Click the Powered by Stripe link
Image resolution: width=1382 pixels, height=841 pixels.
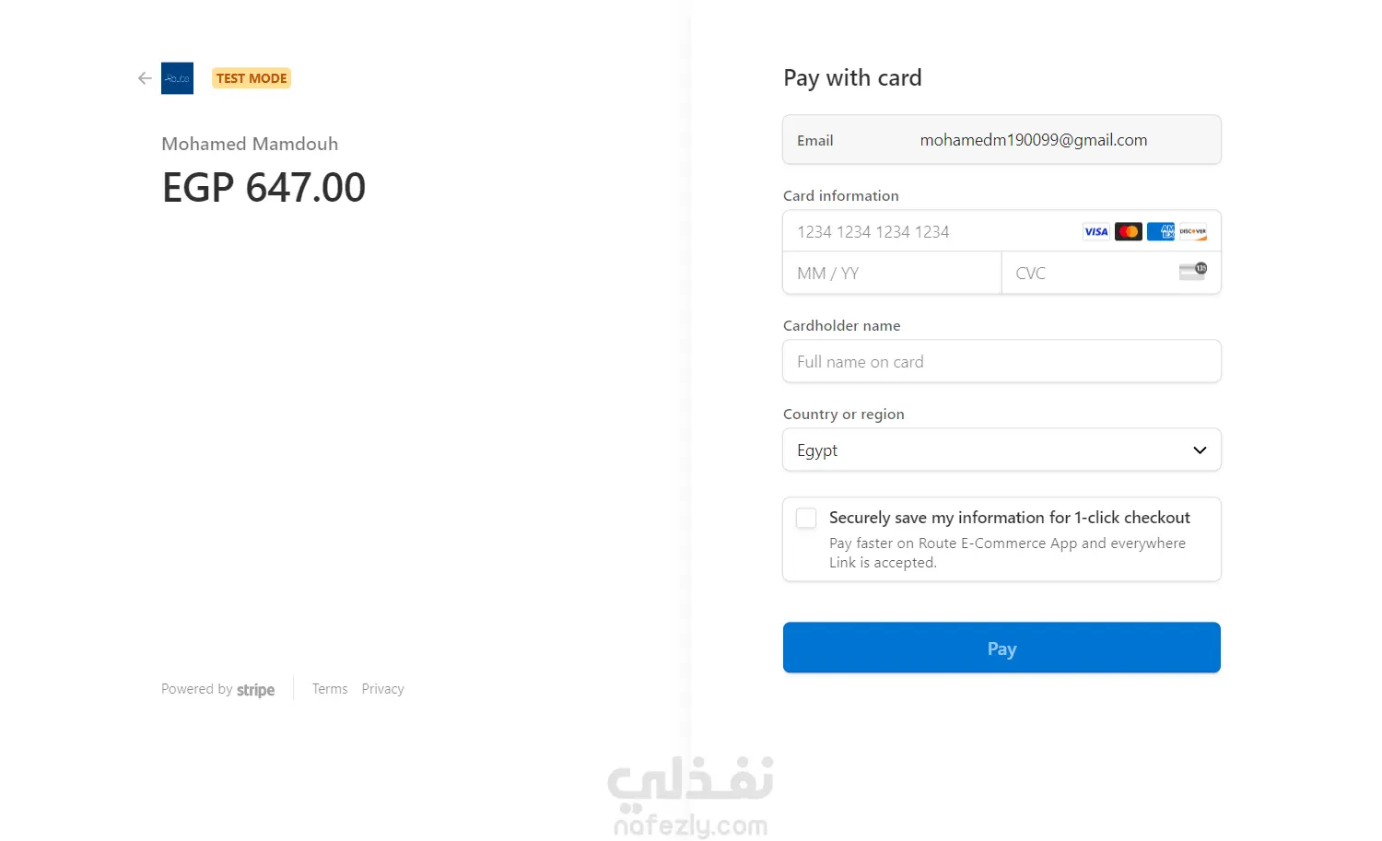(x=218, y=689)
